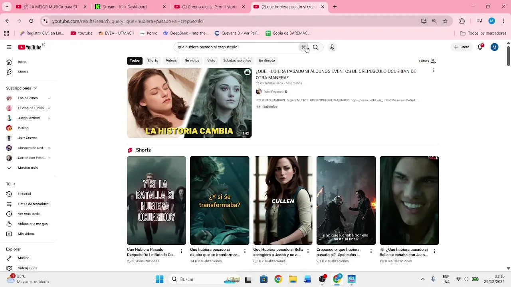511x287 pixels.
Task: Reload the page
Action: coord(31,21)
